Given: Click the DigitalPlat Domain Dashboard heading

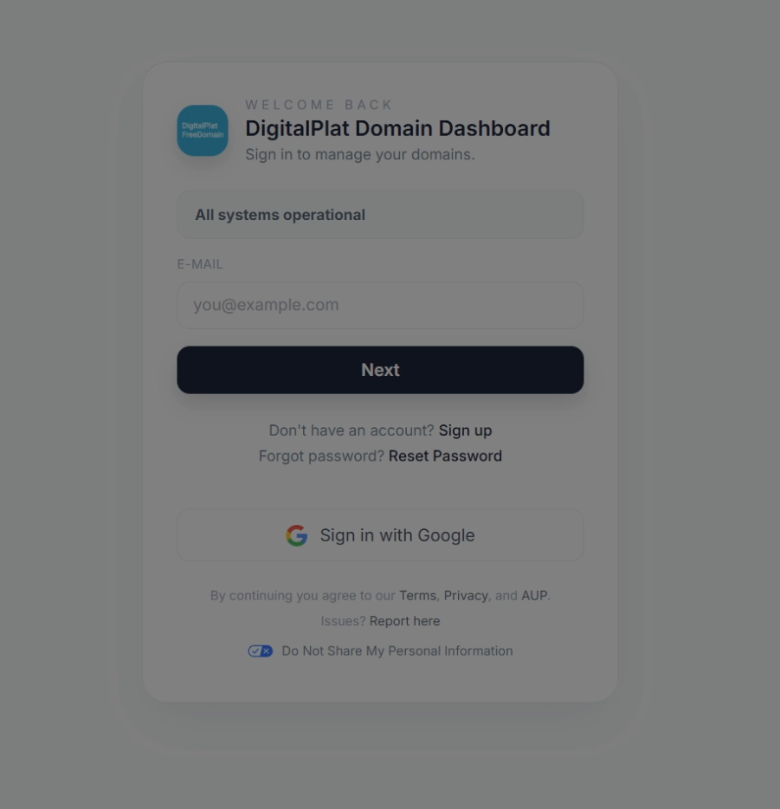Looking at the screenshot, I should [x=397, y=128].
